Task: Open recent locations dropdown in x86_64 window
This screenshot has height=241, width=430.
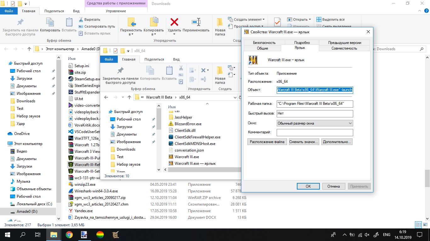Action: pyautogui.click(x=123, y=97)
